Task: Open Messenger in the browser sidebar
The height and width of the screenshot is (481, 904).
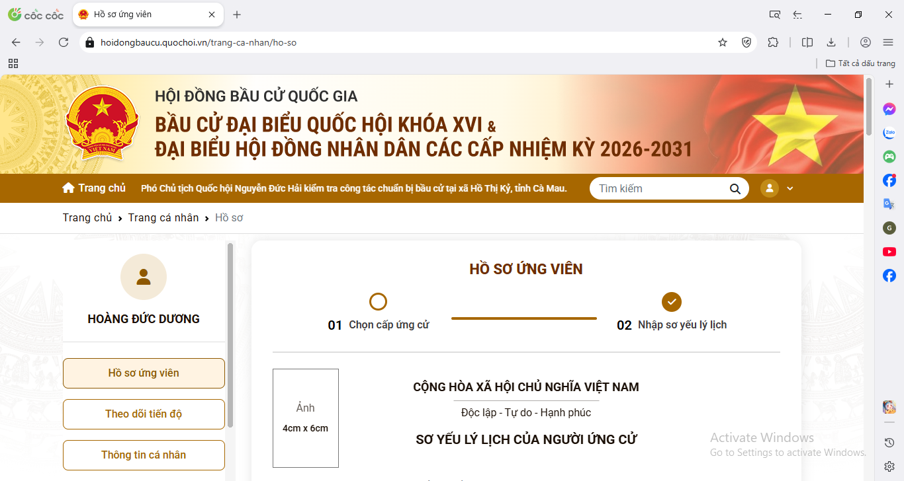Action: point(889,109)
